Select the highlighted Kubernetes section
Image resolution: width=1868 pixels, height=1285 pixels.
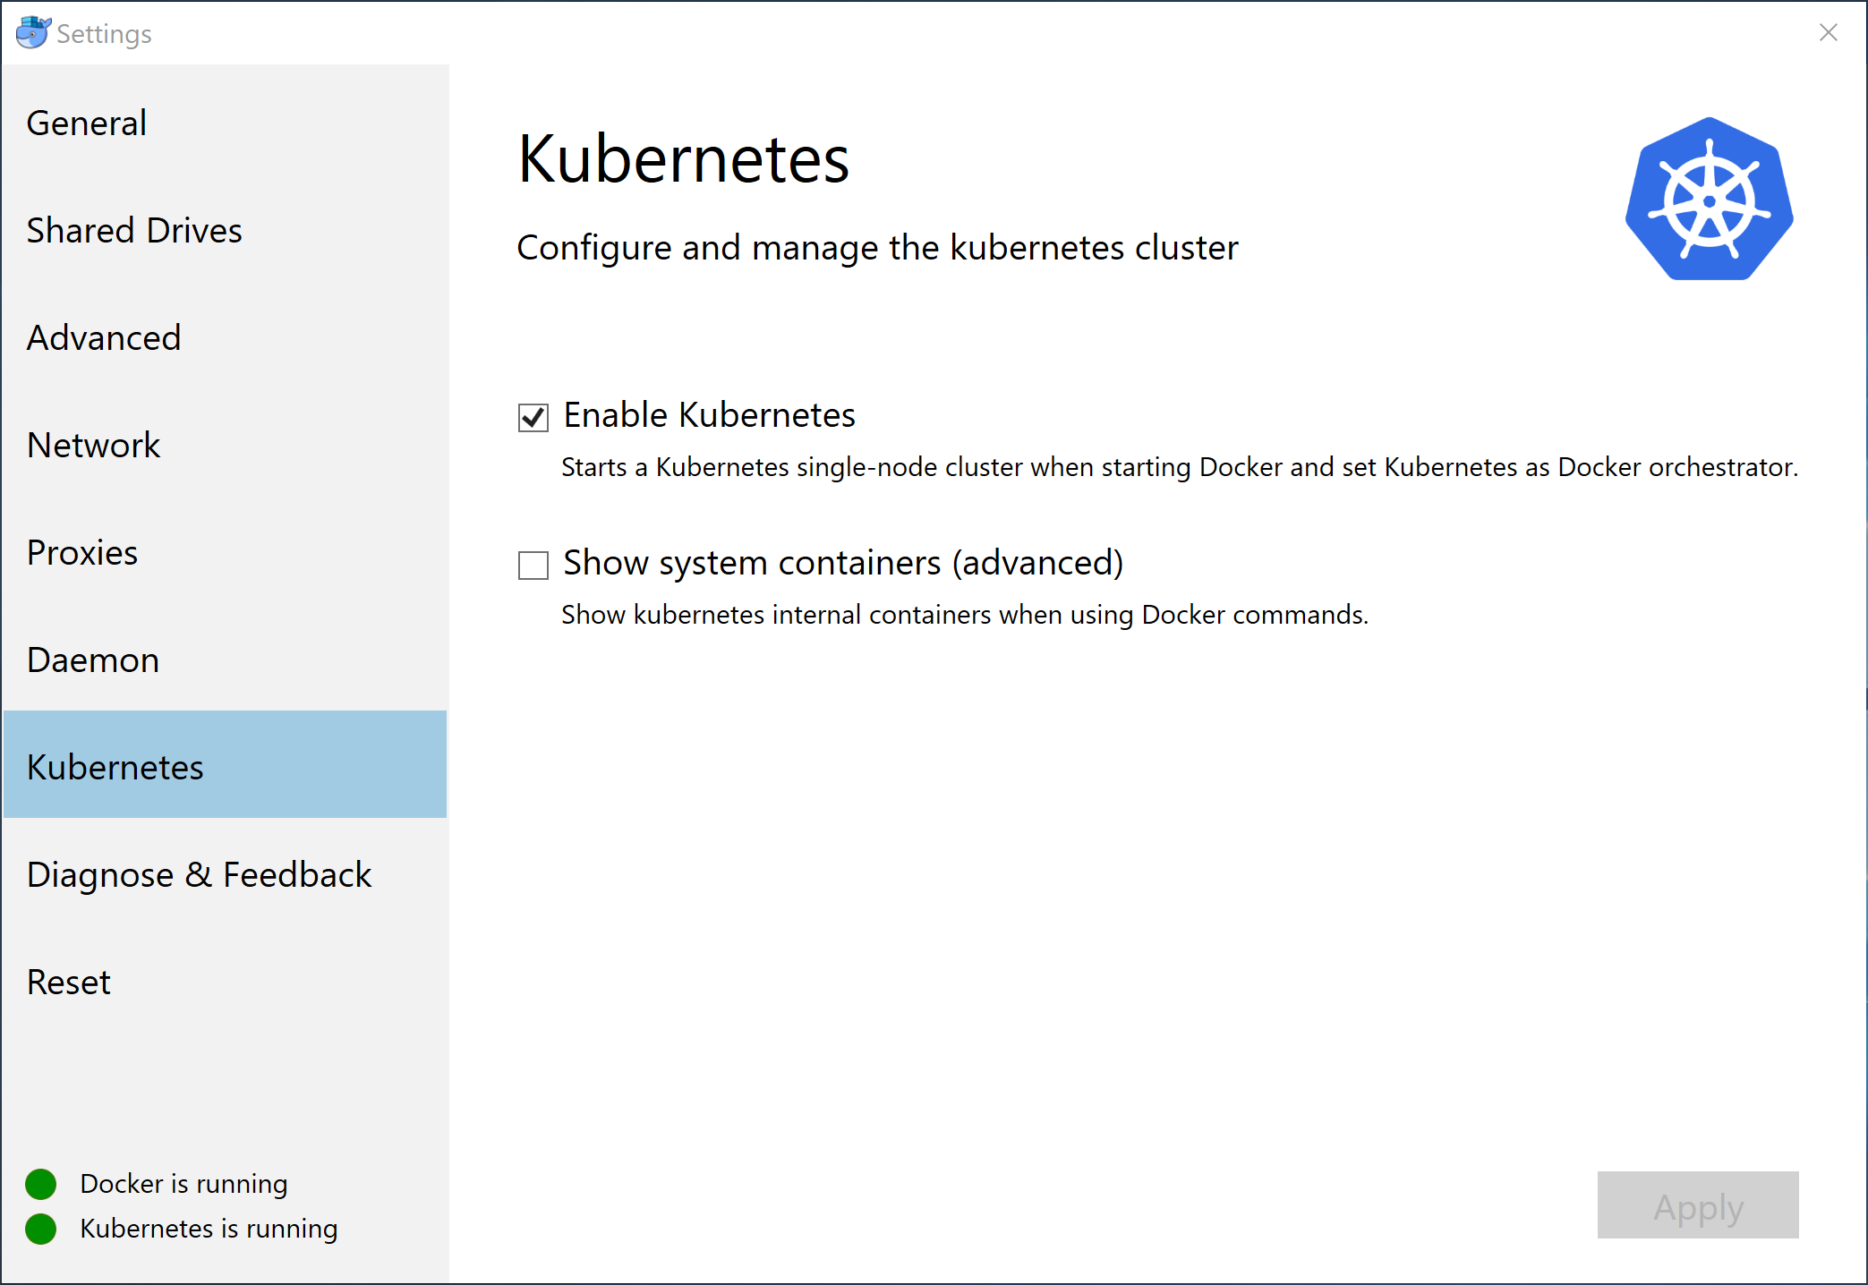(115, 766)
